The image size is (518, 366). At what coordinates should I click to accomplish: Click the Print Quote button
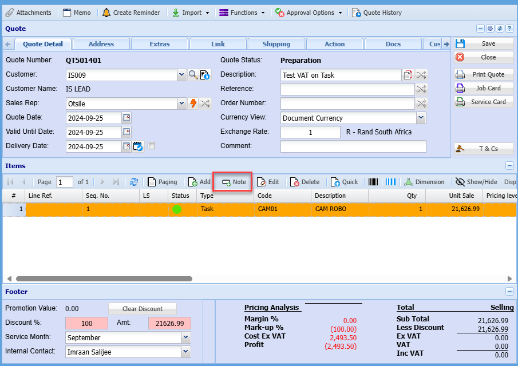tap(484, 74)
